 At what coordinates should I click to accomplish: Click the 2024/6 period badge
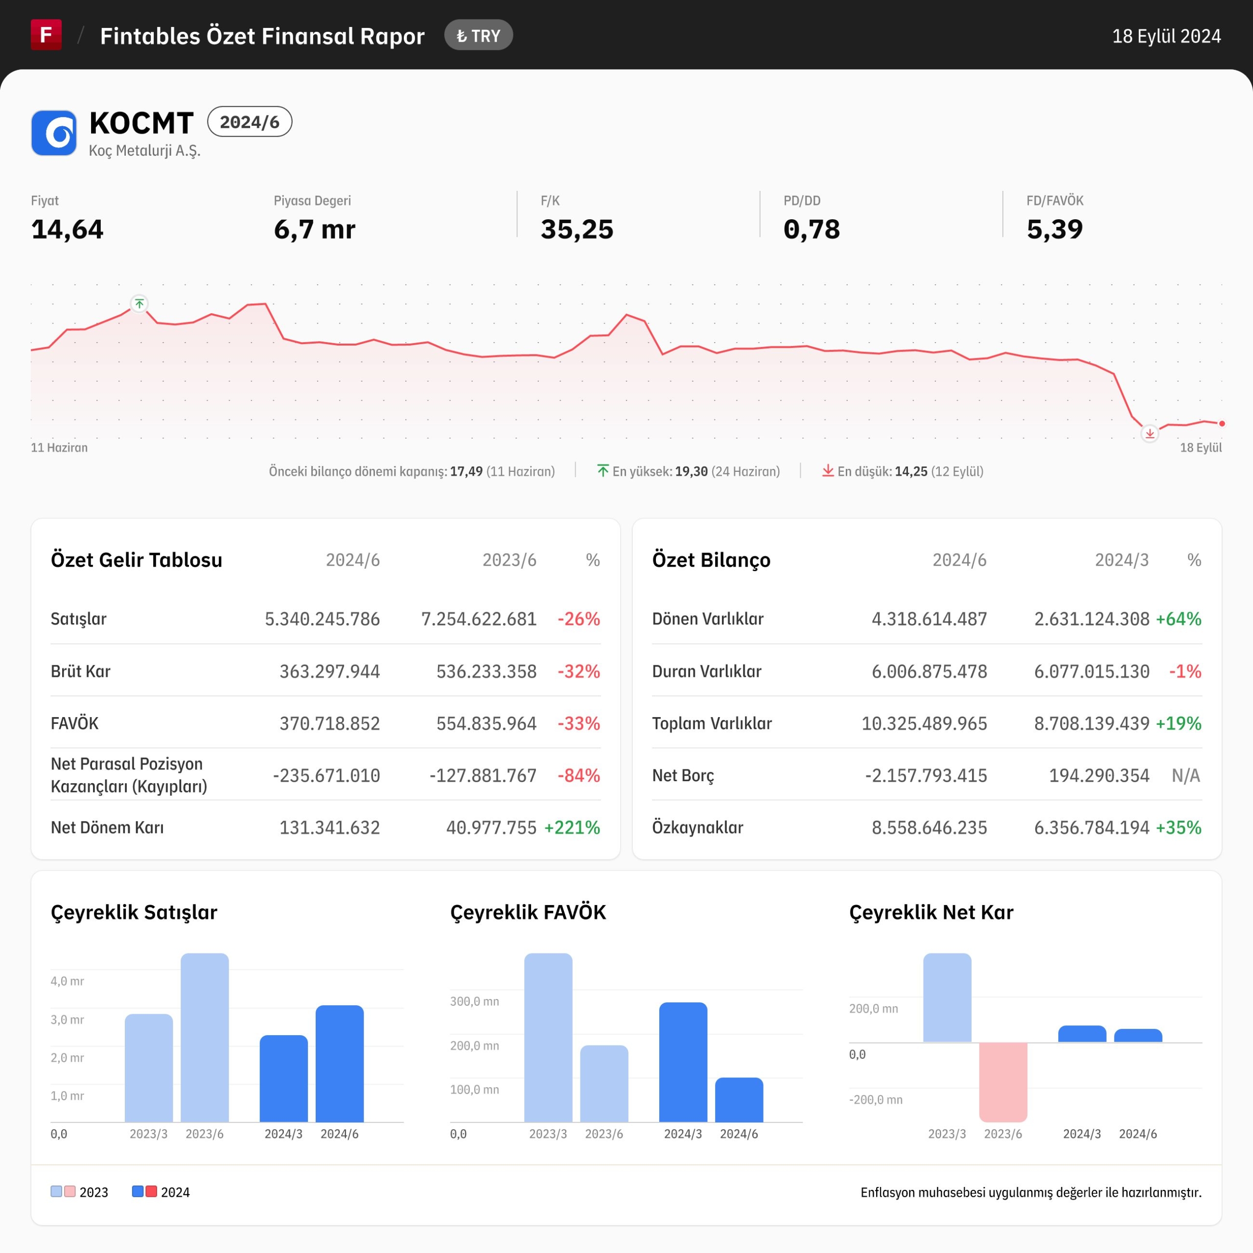[x=250, y=122]
